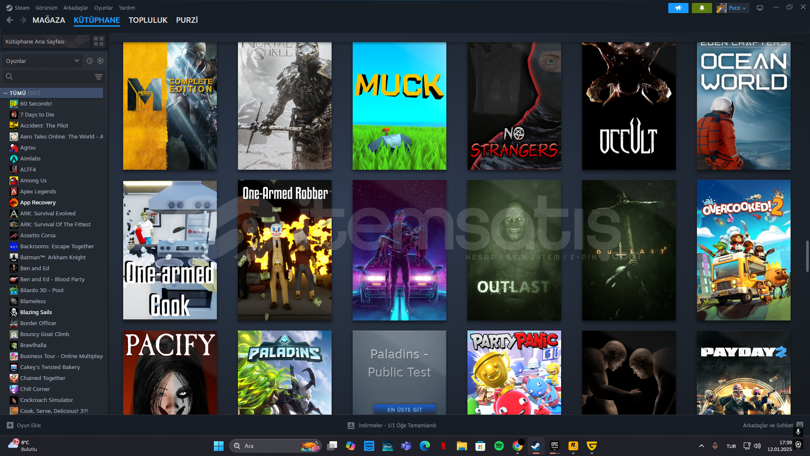Open the Oyunlar menu in menu bar
Screen dimensions: 810x456
103,8
